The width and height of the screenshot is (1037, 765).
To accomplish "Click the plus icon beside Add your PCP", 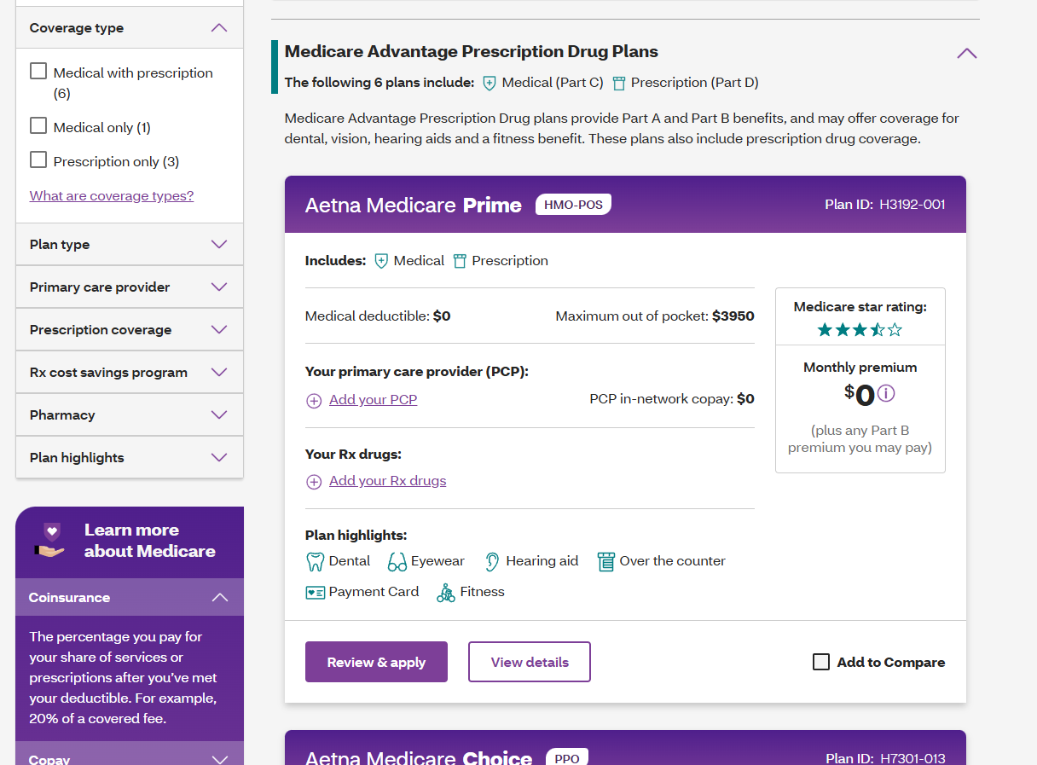I will pyautogui.click(x=314, y=400).
